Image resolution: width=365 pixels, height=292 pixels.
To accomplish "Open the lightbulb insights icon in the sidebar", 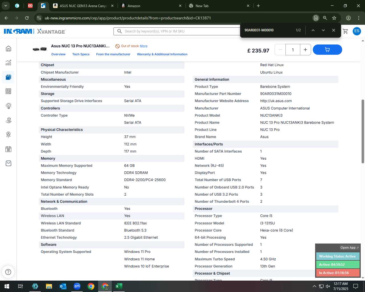I will click(9, 106).
